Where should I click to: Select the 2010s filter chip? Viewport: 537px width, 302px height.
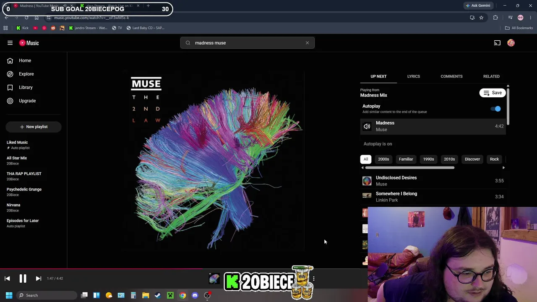(449, 159)
